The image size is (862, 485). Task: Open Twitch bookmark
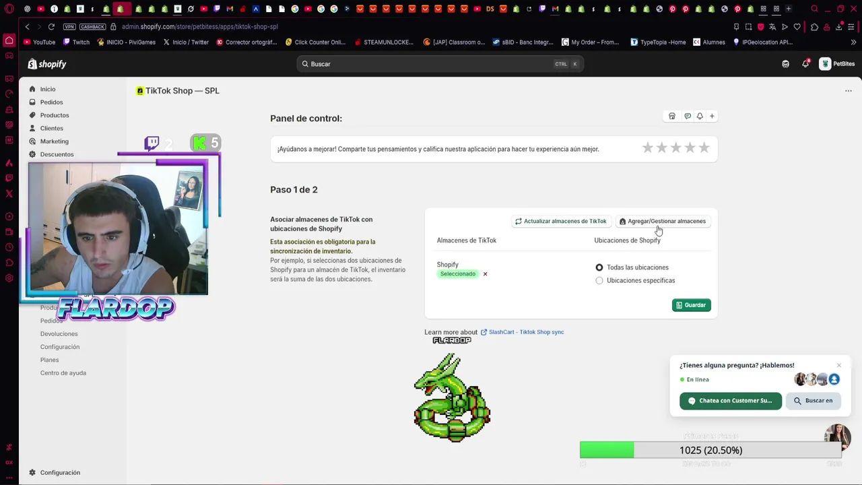click(x=76, y=42)
